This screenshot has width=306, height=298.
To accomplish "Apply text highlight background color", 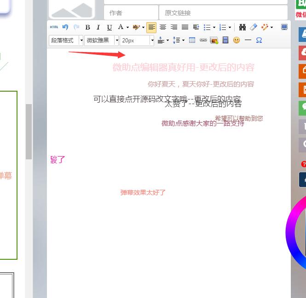I will pos(136,27).
